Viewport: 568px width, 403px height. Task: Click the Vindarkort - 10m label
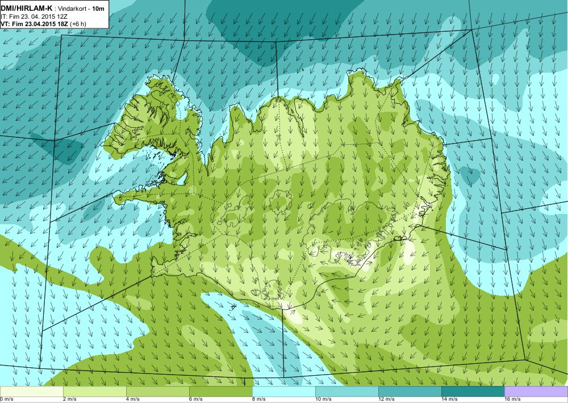click(81, 9)
